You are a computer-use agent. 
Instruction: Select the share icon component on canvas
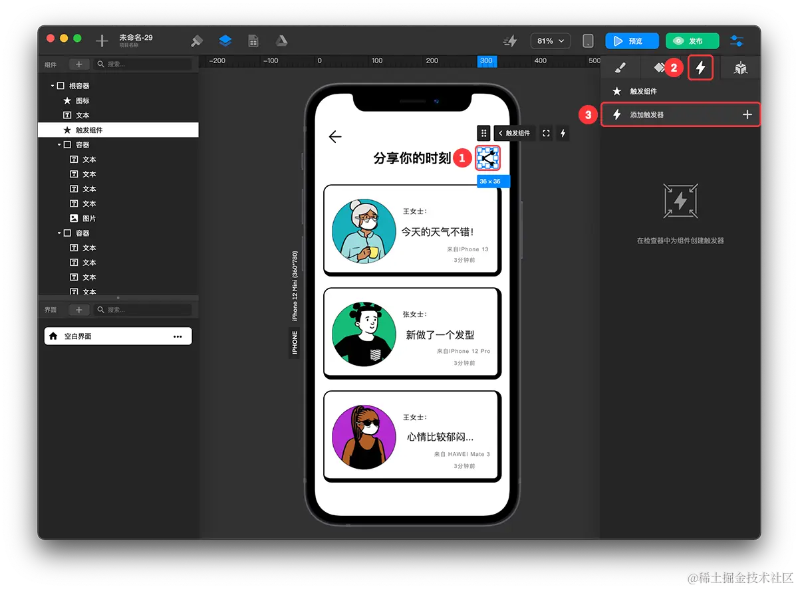click(487, 158)
